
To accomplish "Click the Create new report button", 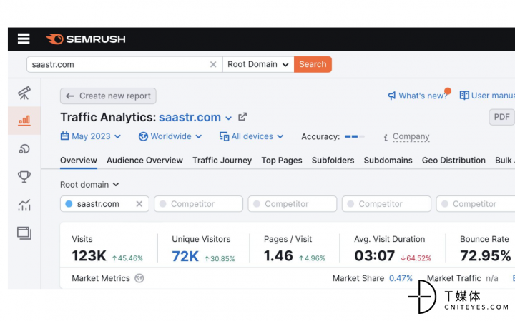I will coord(108,96).
